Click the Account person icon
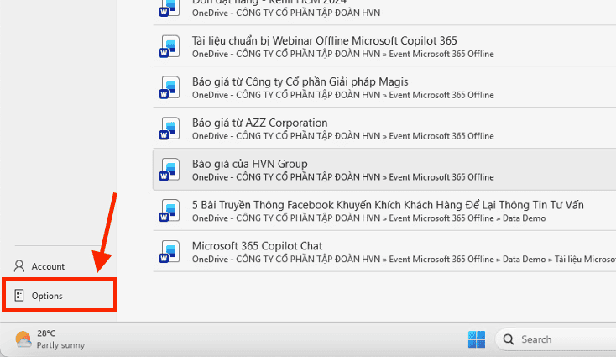Screen dimensions: 616x357 tap(19, 266)
